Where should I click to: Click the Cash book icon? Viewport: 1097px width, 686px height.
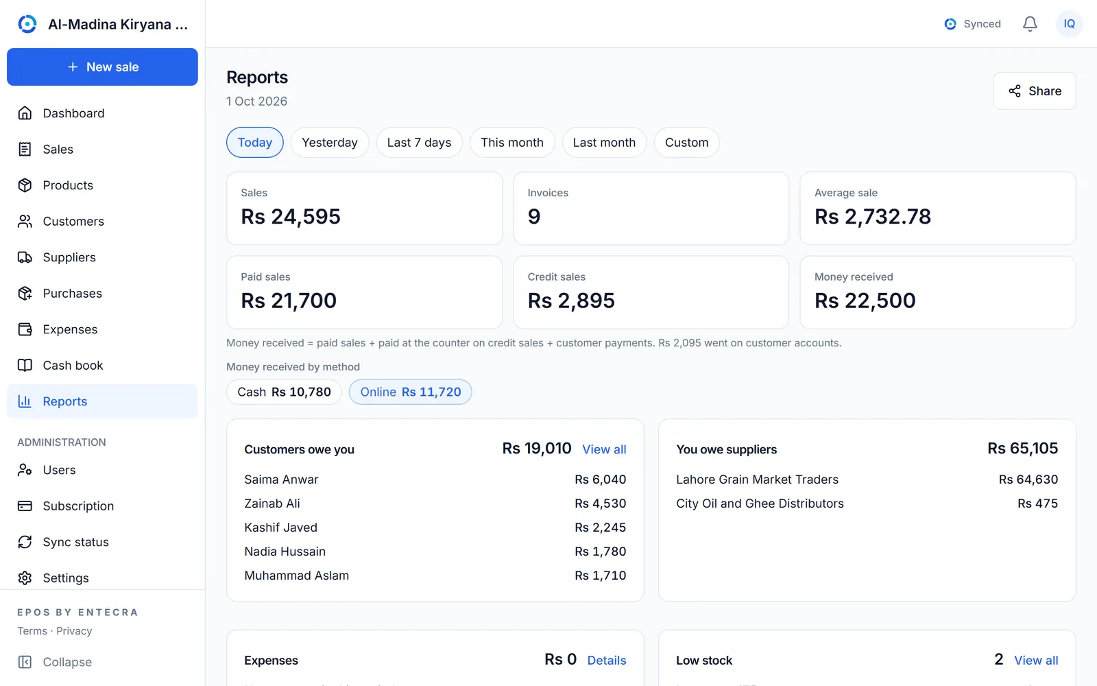[25, 365]
